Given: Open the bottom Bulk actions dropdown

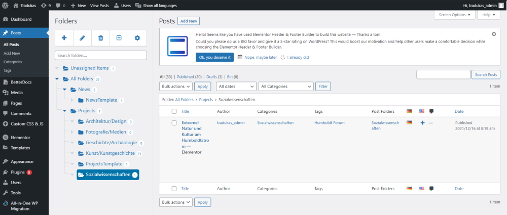Looking at the screenshot, I should 175,202.
